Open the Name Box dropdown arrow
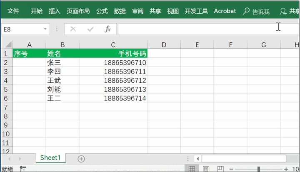Screen dimensions: 300x172 coord(45,29)
